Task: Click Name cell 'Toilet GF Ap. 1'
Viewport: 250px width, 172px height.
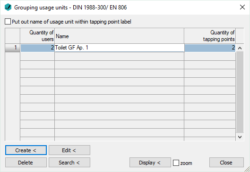Action: (119, 48)
